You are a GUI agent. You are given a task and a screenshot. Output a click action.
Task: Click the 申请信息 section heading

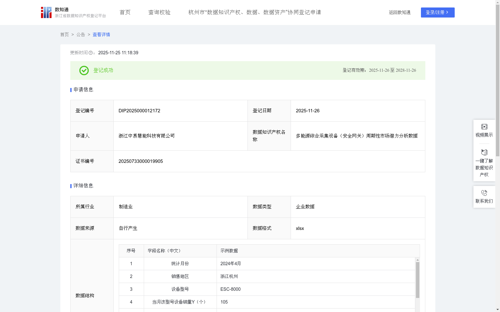(83, 90)
